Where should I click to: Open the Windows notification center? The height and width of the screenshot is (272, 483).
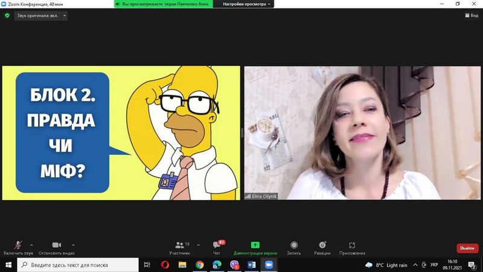click(x=472, y=265)
